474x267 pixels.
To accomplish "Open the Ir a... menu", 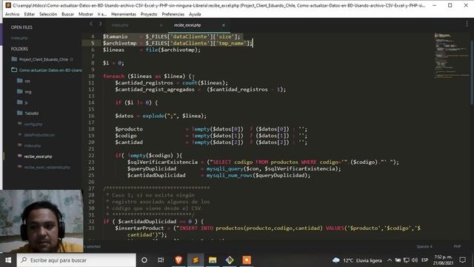I will pos(102,14).
